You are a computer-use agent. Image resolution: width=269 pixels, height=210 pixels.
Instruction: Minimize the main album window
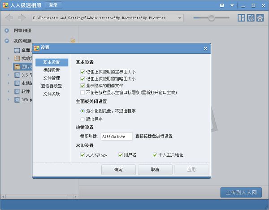click(243, 6)
